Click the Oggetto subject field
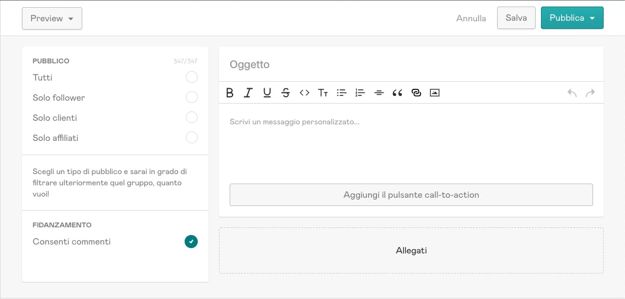Image resolution: width=625 pixels, height=299 pixels. (411, 65)
